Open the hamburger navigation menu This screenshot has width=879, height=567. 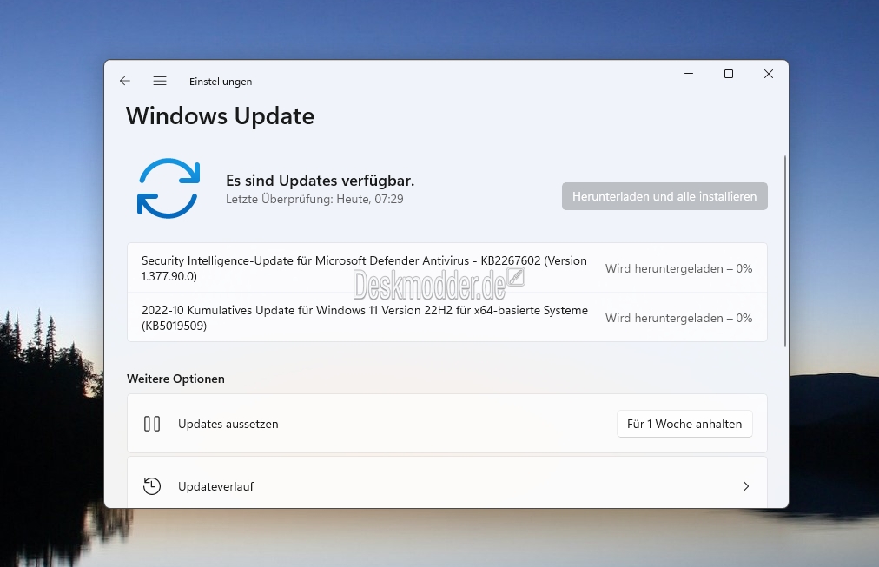point(160,82)
